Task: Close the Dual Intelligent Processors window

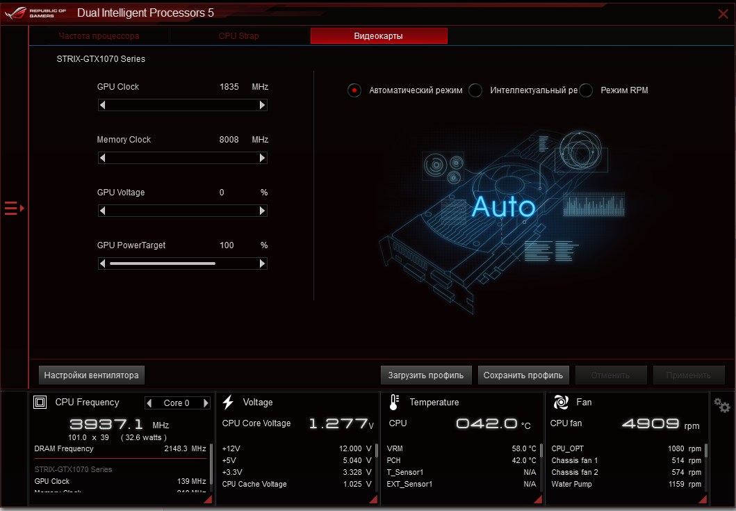Action: (723, 14)
